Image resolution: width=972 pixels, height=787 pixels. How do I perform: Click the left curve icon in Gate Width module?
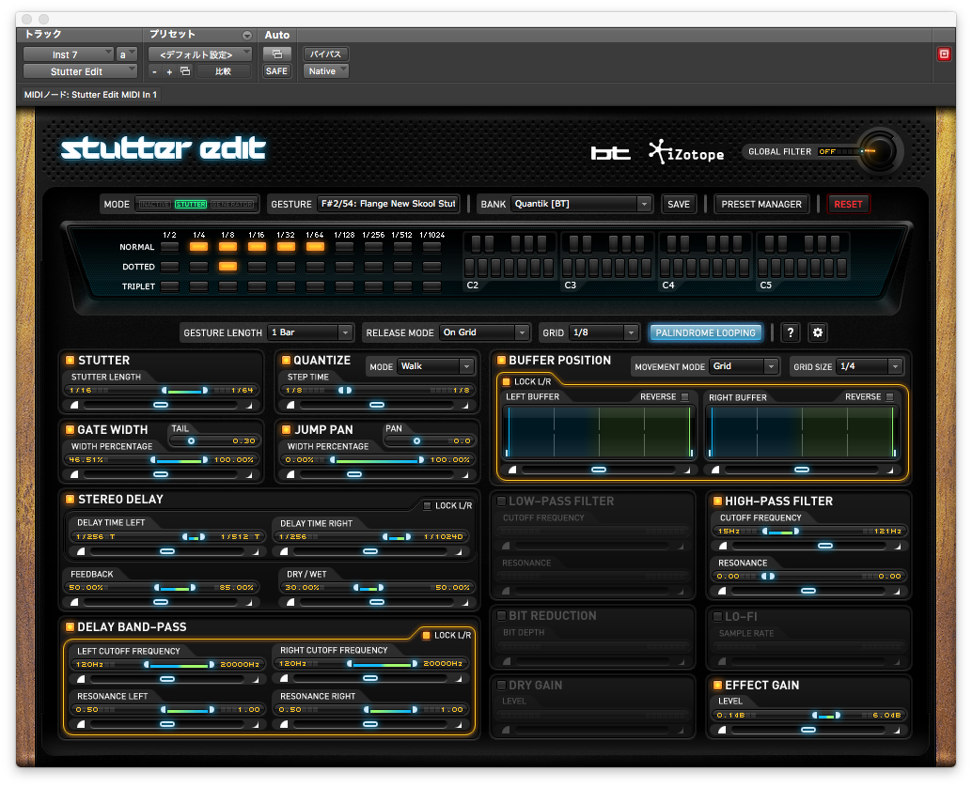point(74,474)
